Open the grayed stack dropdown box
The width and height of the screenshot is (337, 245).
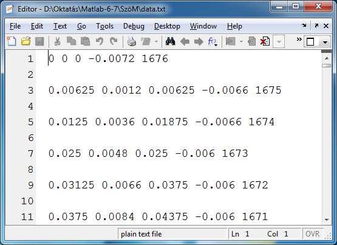tap(279, 41)
